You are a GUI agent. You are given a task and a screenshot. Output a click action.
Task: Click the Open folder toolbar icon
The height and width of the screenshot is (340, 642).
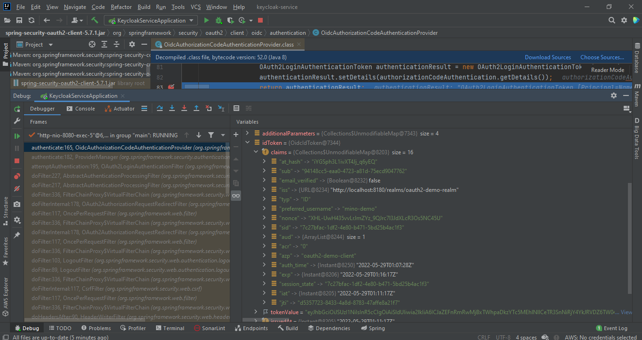click(8, 20)
